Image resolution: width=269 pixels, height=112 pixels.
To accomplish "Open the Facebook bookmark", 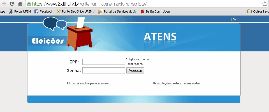I will tap(44, 11).
